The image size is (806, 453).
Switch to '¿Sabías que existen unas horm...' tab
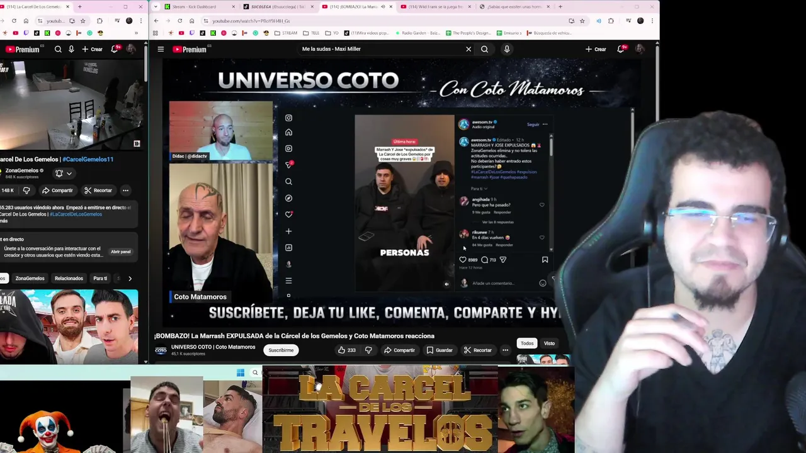514,6
